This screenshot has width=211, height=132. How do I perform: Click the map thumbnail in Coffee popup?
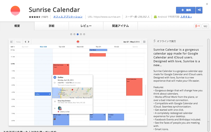pyautogui.click(x=73, y=93)
